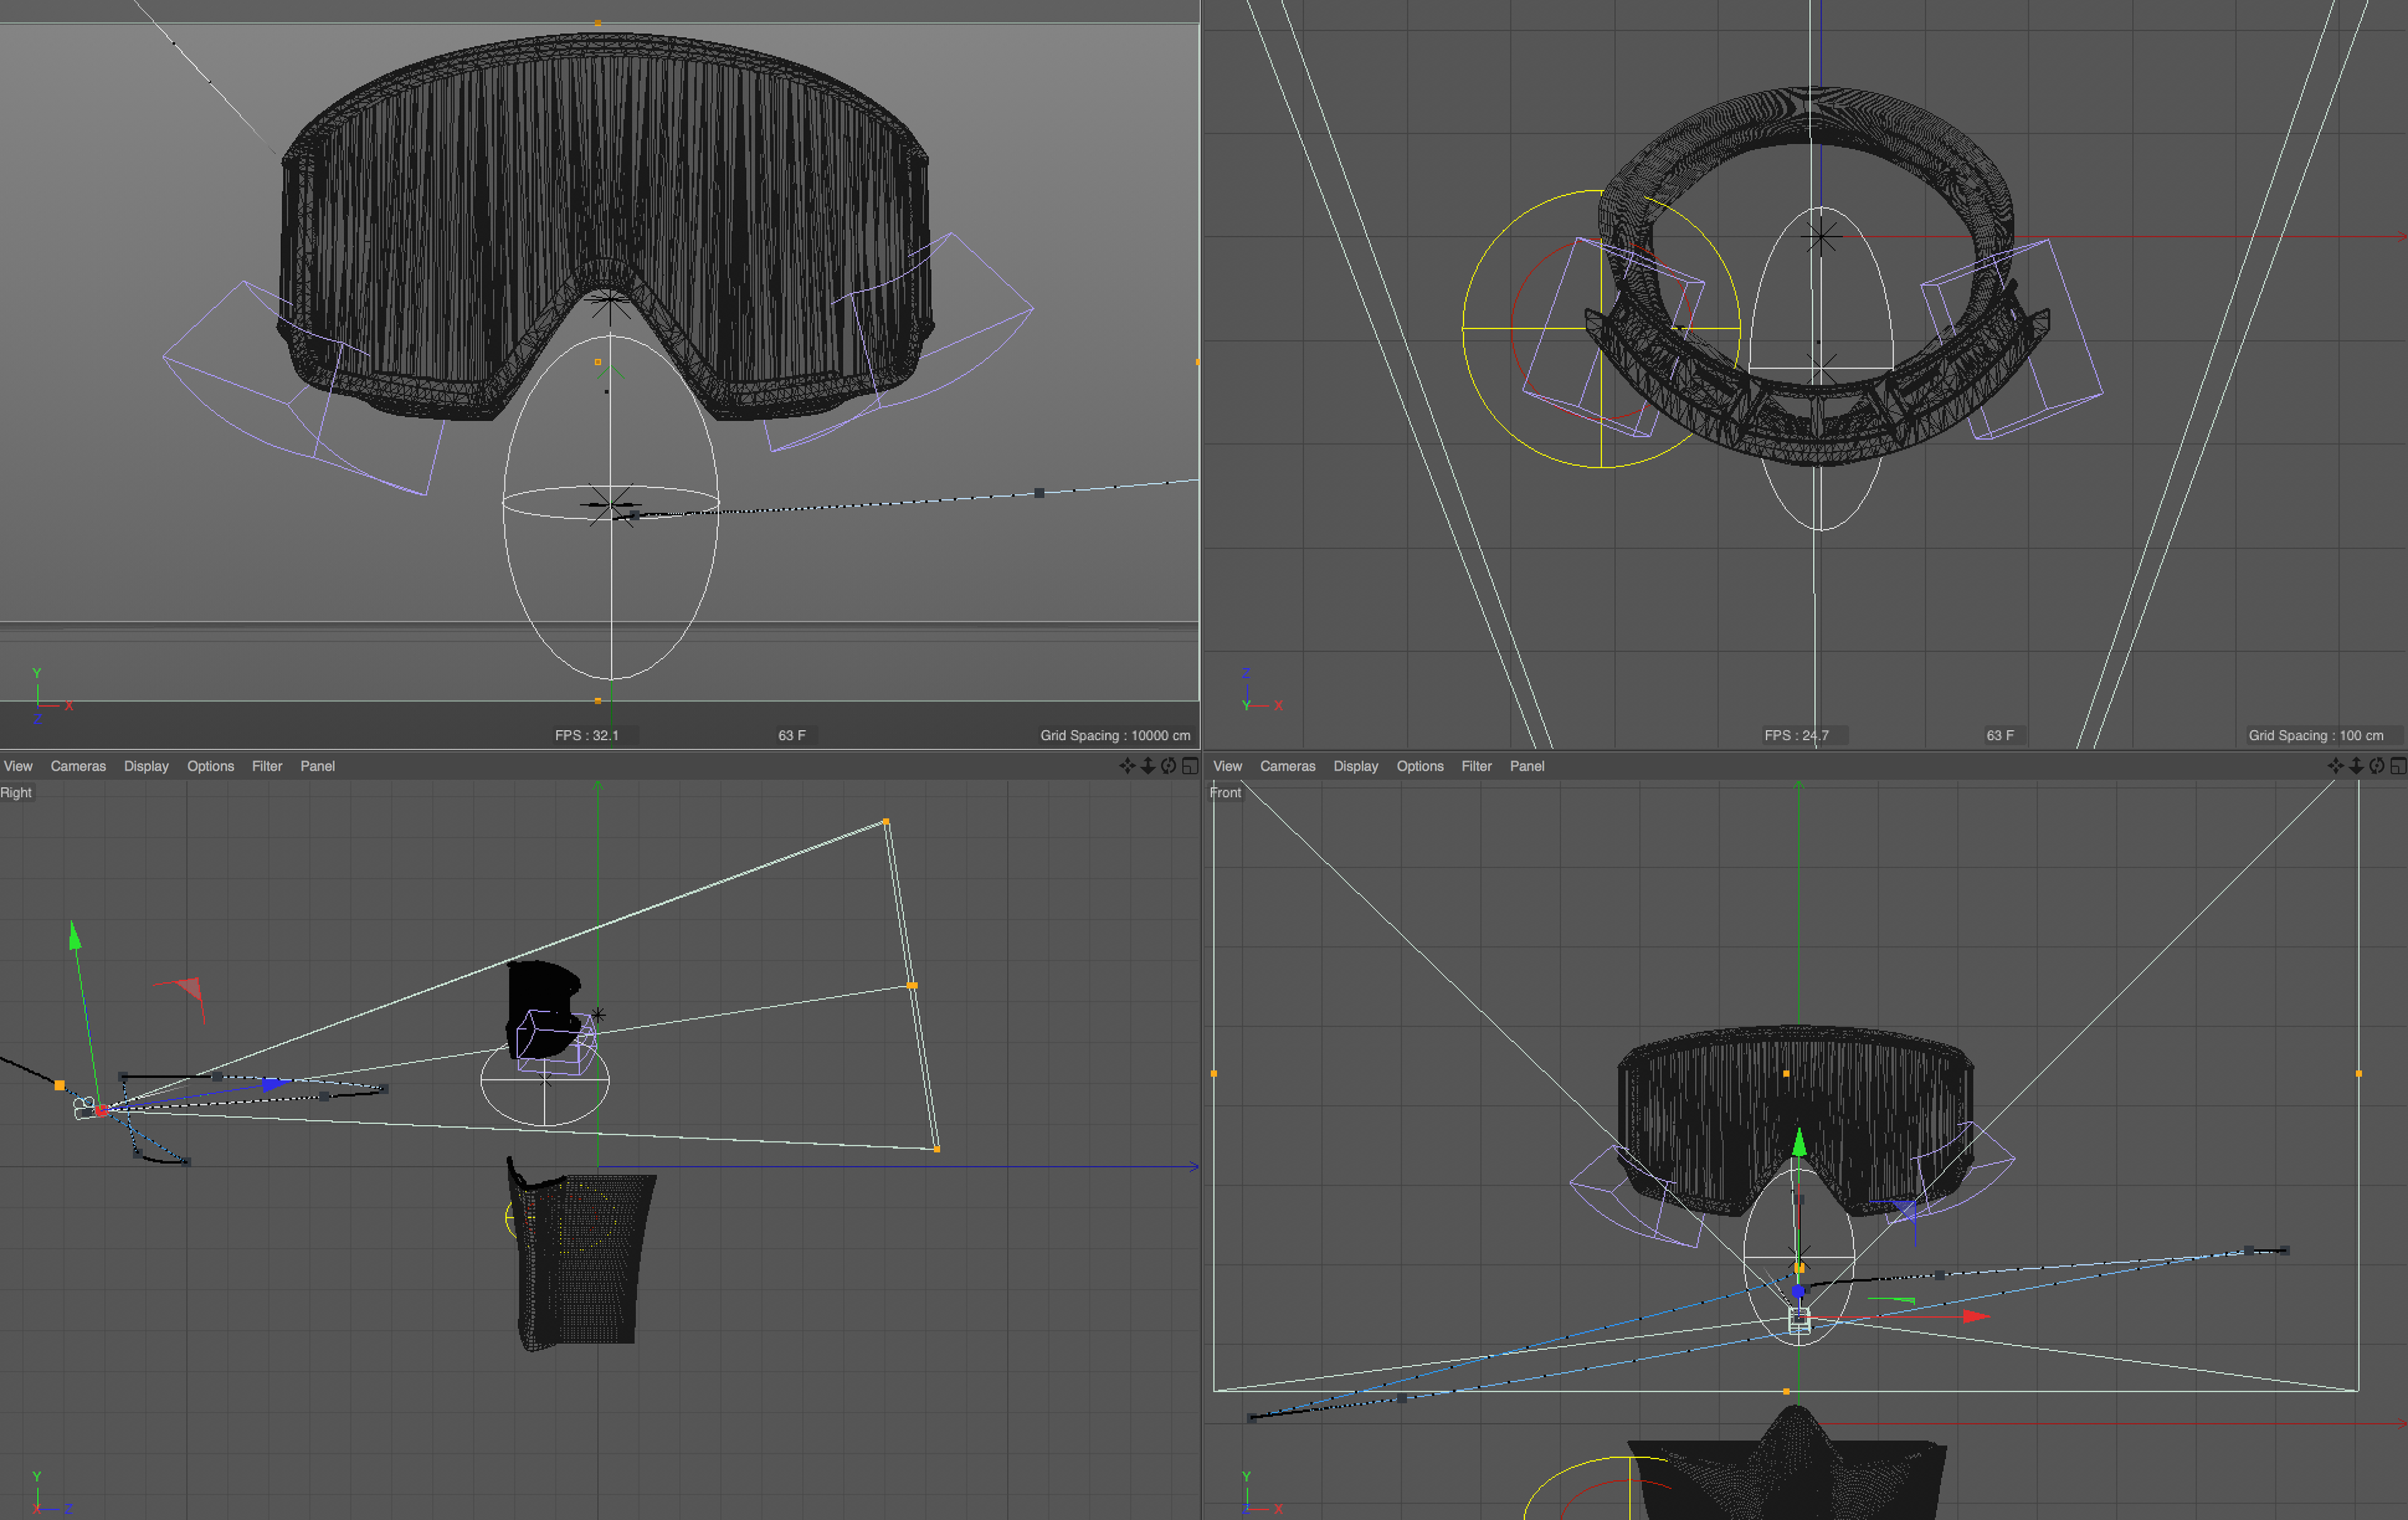Click the zoom camera icon in Right viewport
Viewport: 2408px width, 1520px height.
[x=1148, y=766]
